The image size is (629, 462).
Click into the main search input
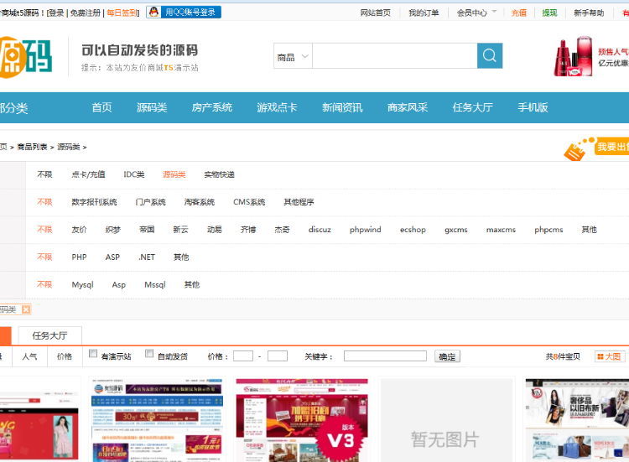[x=395, y=55]
